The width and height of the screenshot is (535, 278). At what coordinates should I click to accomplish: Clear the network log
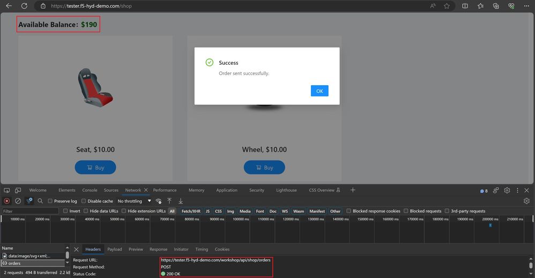tap(18, 201)
